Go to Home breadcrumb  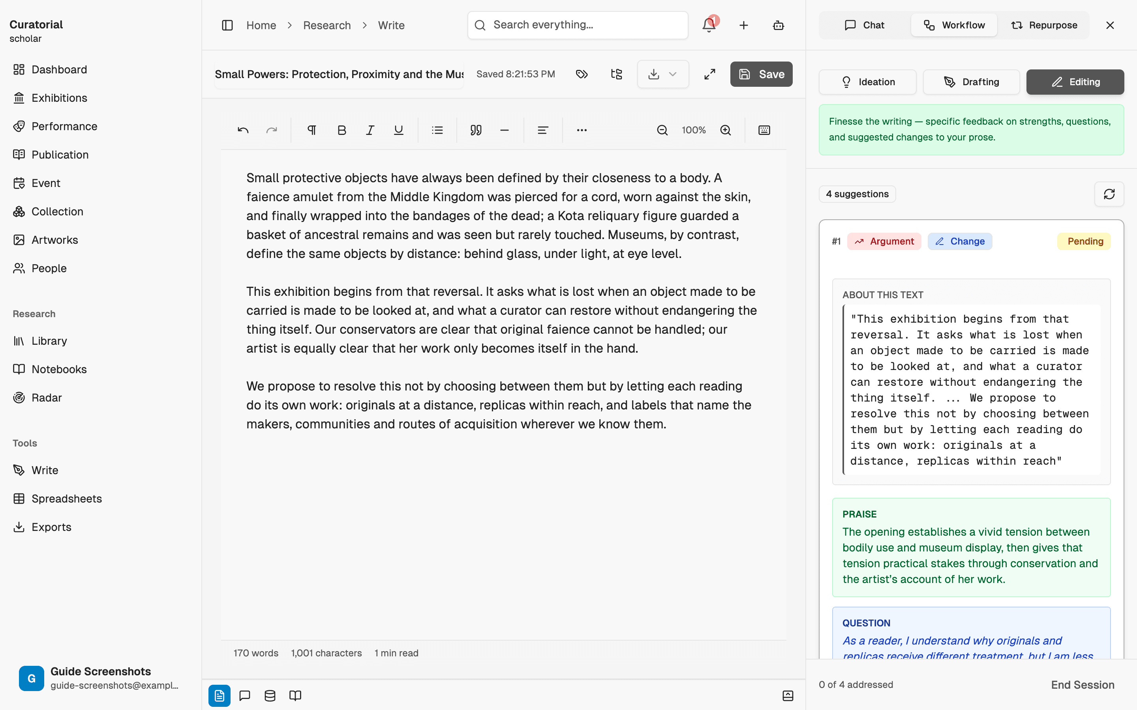coord(261,25)
